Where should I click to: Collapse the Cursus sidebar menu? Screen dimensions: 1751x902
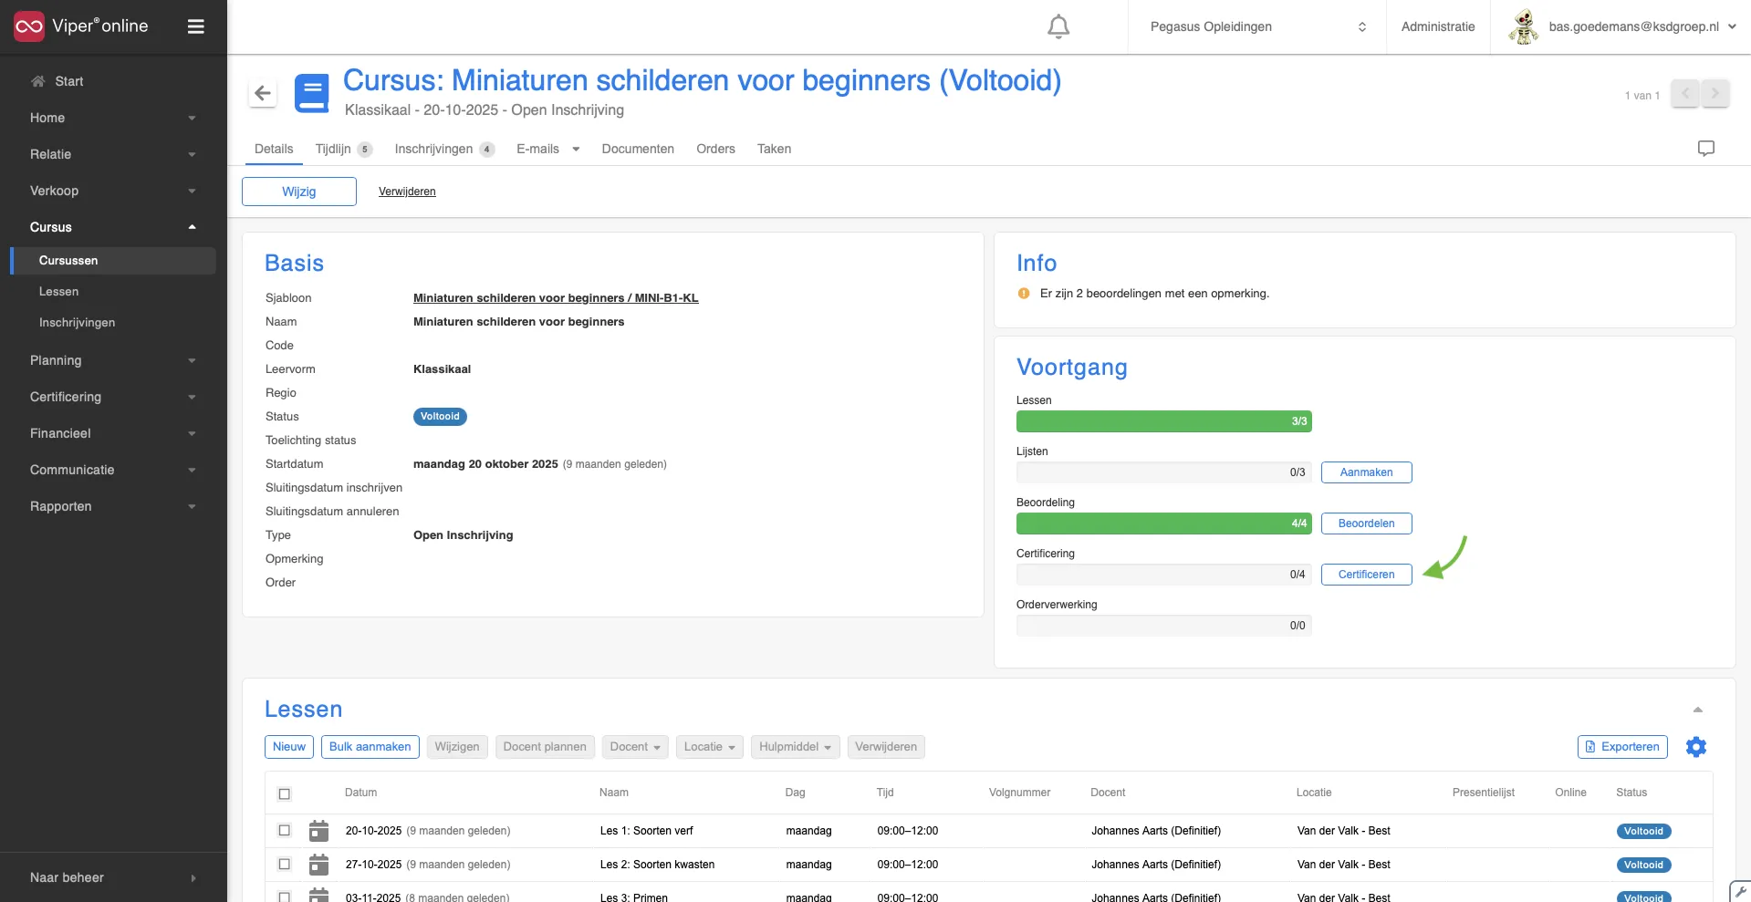coord(113,227)
